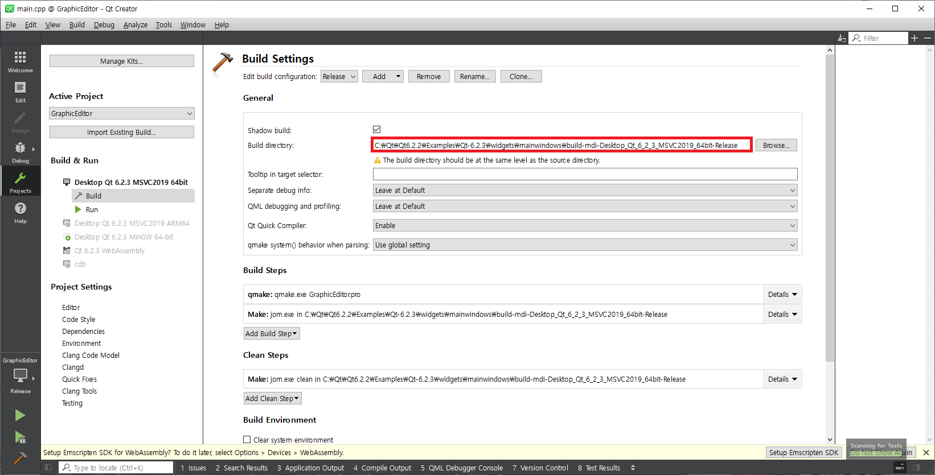Click the Run arrow icon in kit tree
The height and width of the screenshot is (475, 935).
79,209
